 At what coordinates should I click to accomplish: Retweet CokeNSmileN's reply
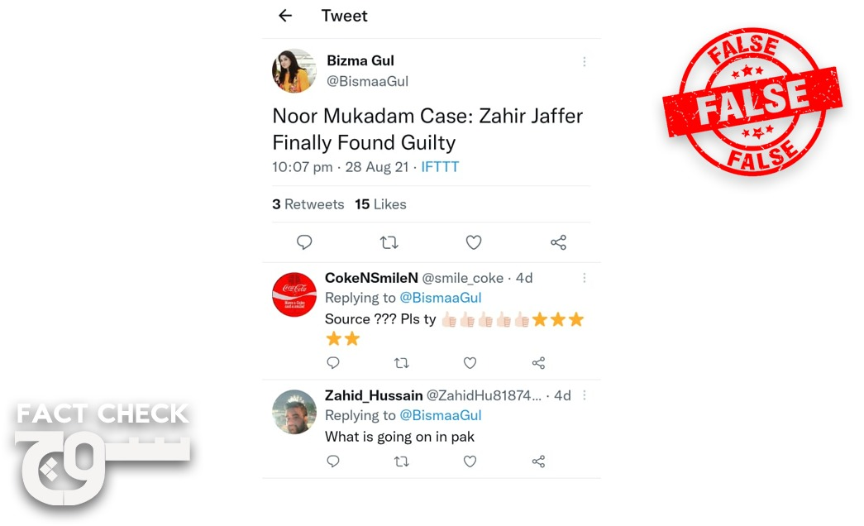402,363
